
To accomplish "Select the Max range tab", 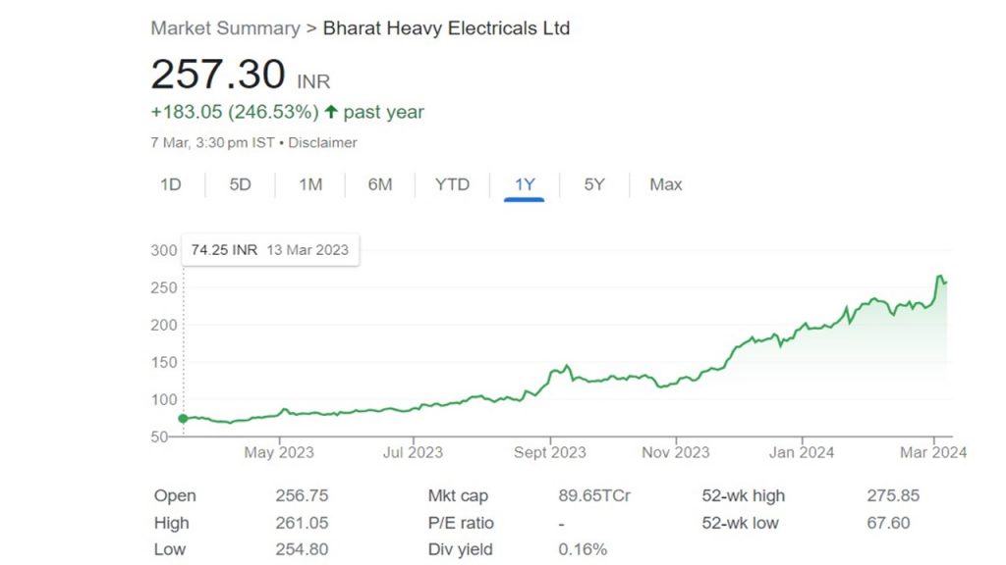I will click(665, 184).
